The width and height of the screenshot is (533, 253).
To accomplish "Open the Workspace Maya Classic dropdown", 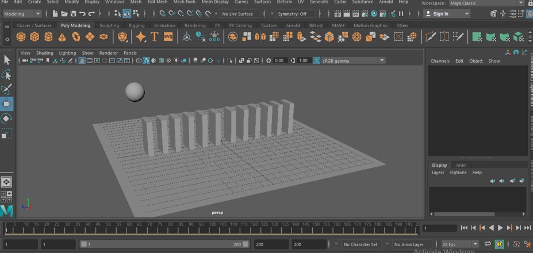I will coord(487,3).
